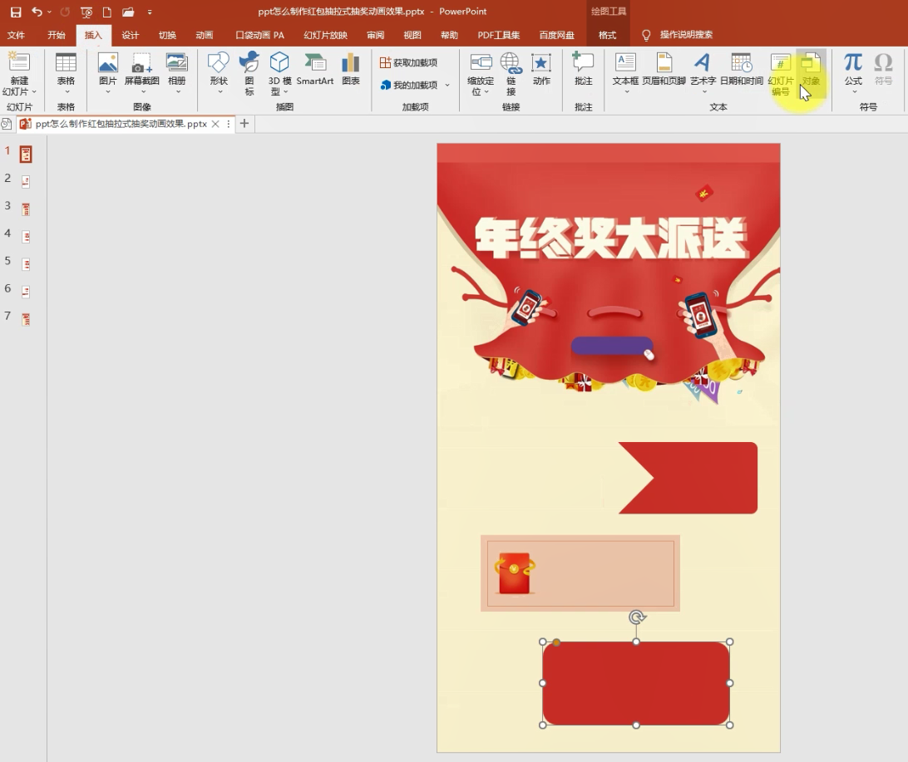The width and height of the screenshot is (908, 762).
Task: Select slide 5 thumbnail
Action: click(26, 264)
